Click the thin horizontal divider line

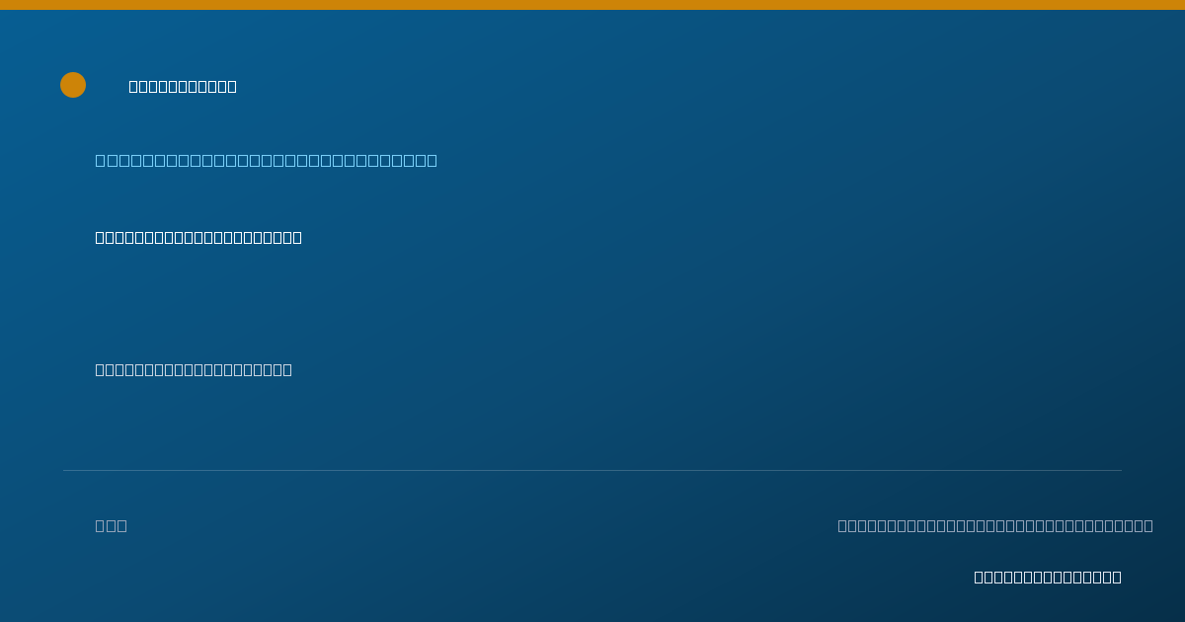point(592,470)
